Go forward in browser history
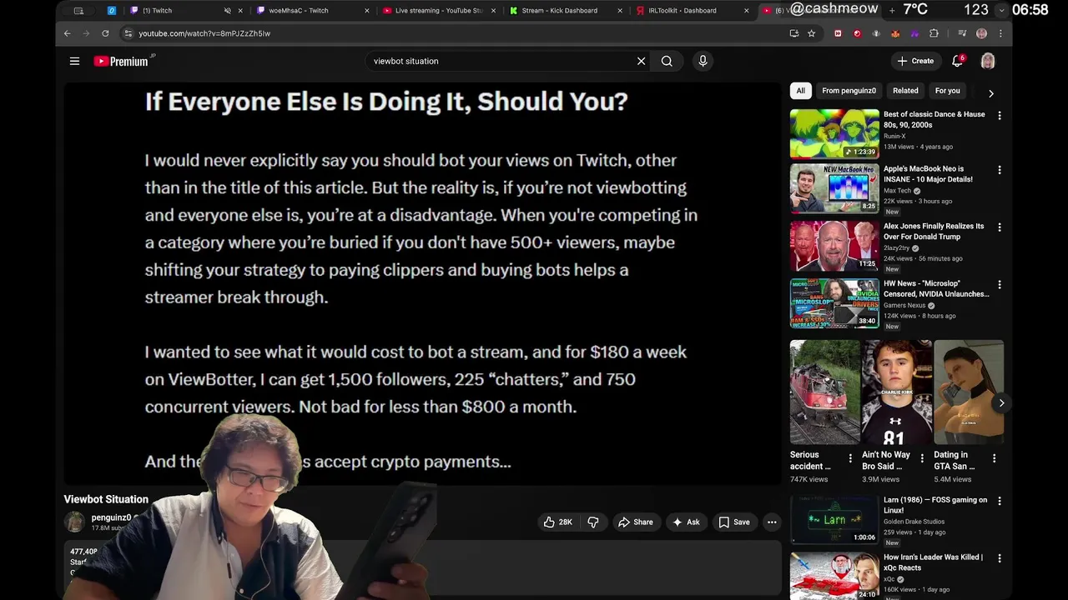Screen dimensions: 1068x600 (x=86, y=33)
